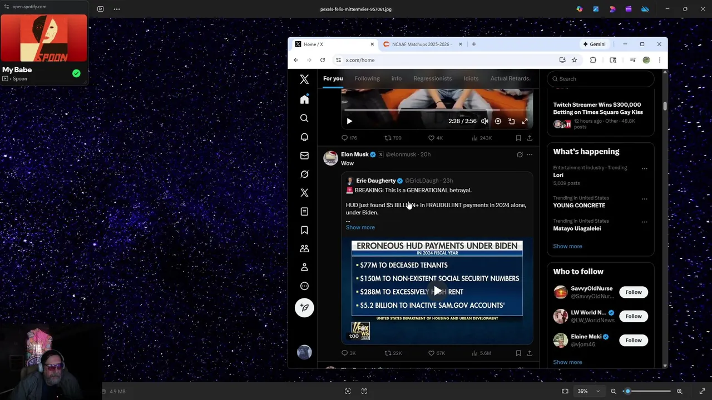Screen dimensions: 712x400
Task: Open Spotify My Babe album thumbnail
Action: tap(44, 38)
